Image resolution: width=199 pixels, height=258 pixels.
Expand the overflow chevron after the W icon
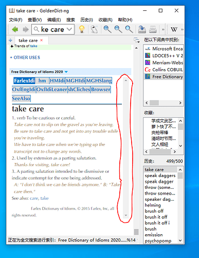pos(182,29)
